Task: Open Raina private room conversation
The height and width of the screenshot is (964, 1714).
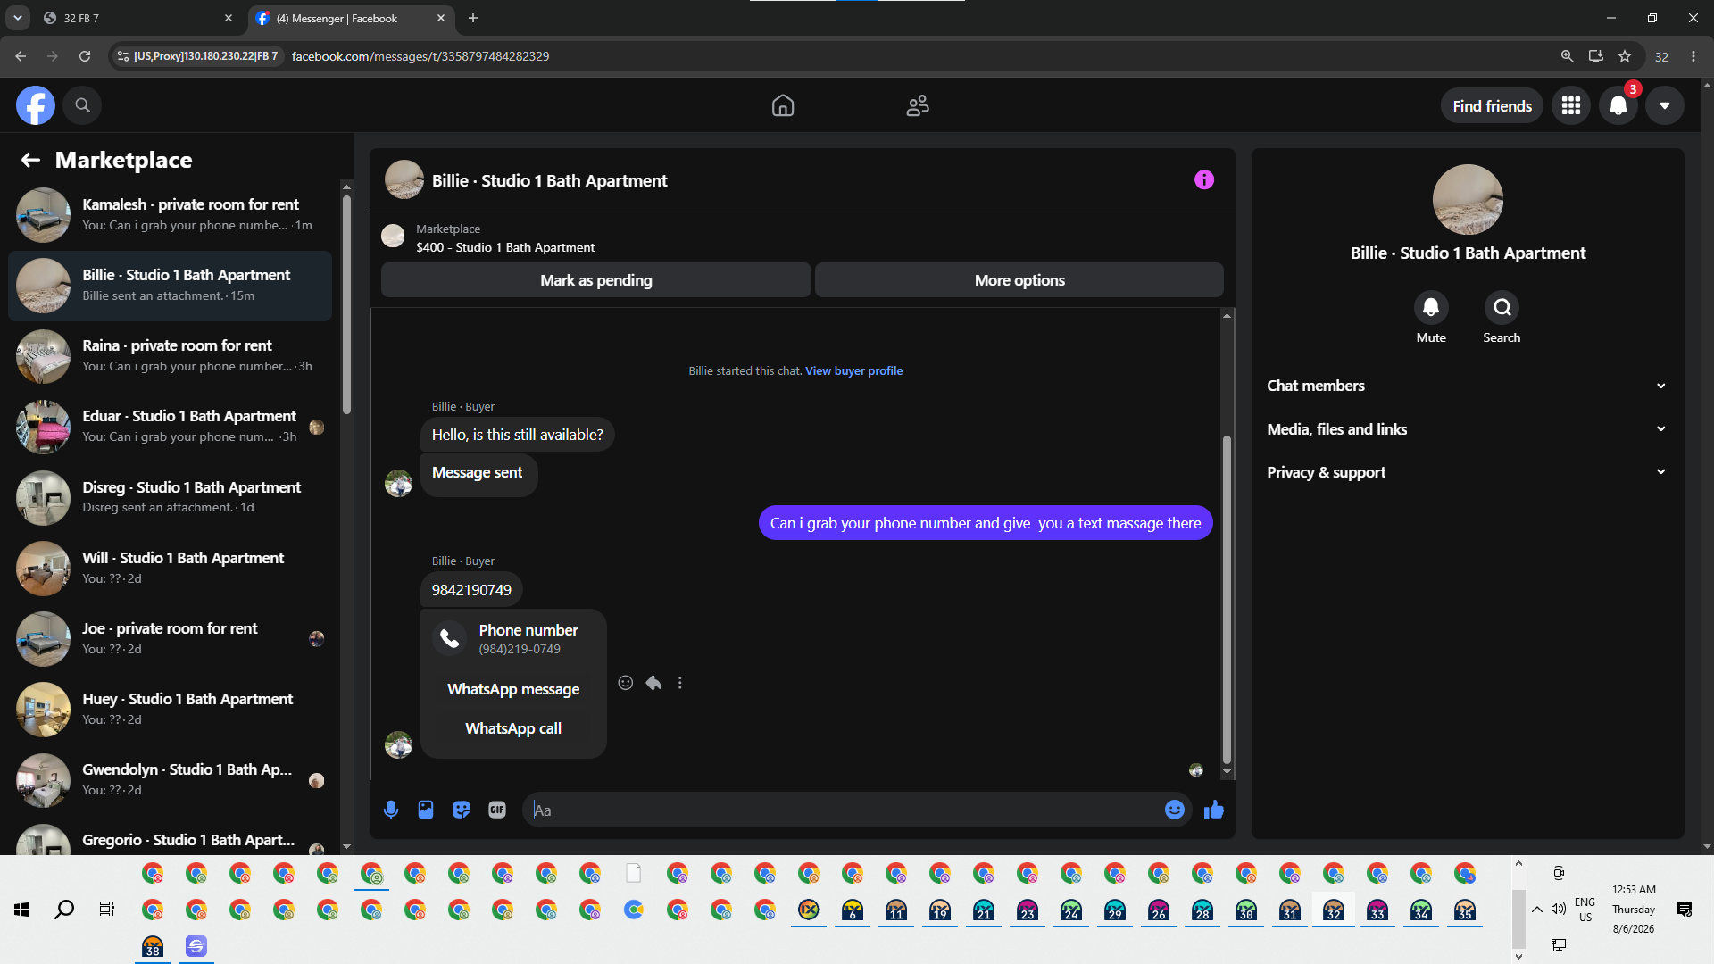Action: tap(170, 356)
